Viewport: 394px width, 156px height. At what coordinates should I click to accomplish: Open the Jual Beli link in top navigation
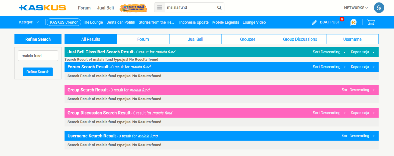(x=105, y=8)
